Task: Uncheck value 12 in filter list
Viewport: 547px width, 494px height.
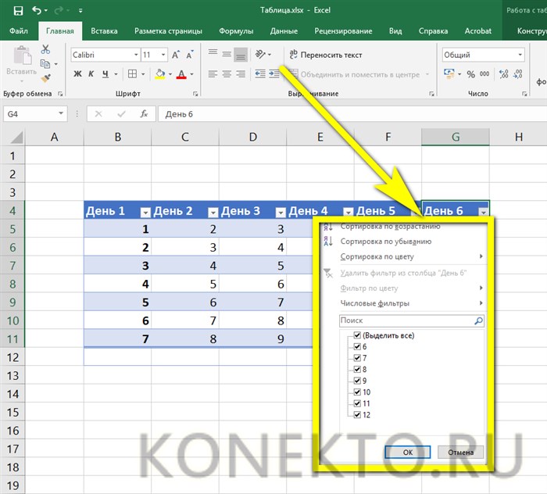Action: point(357,415)
